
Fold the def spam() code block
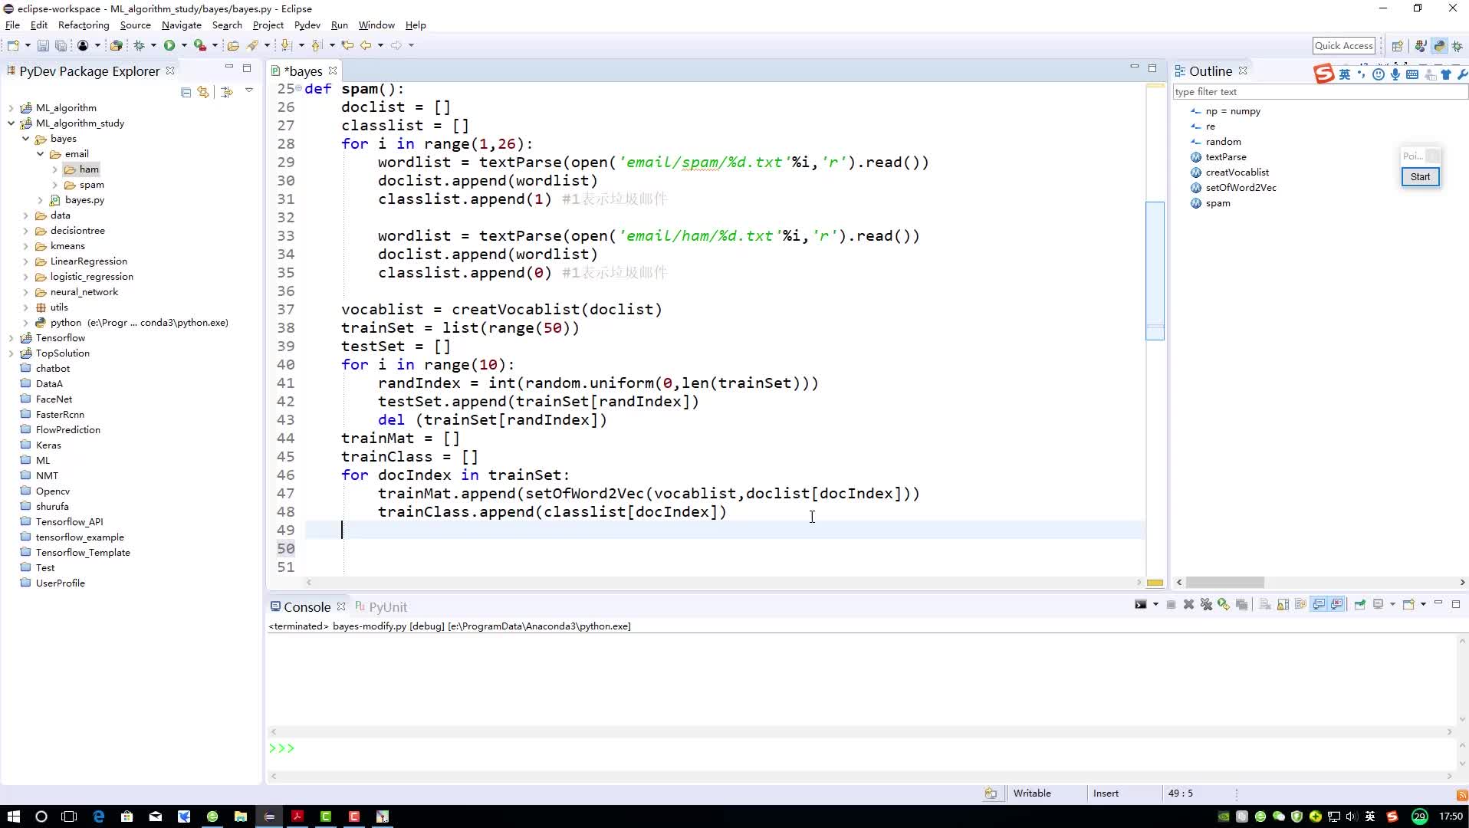point(299,89)
